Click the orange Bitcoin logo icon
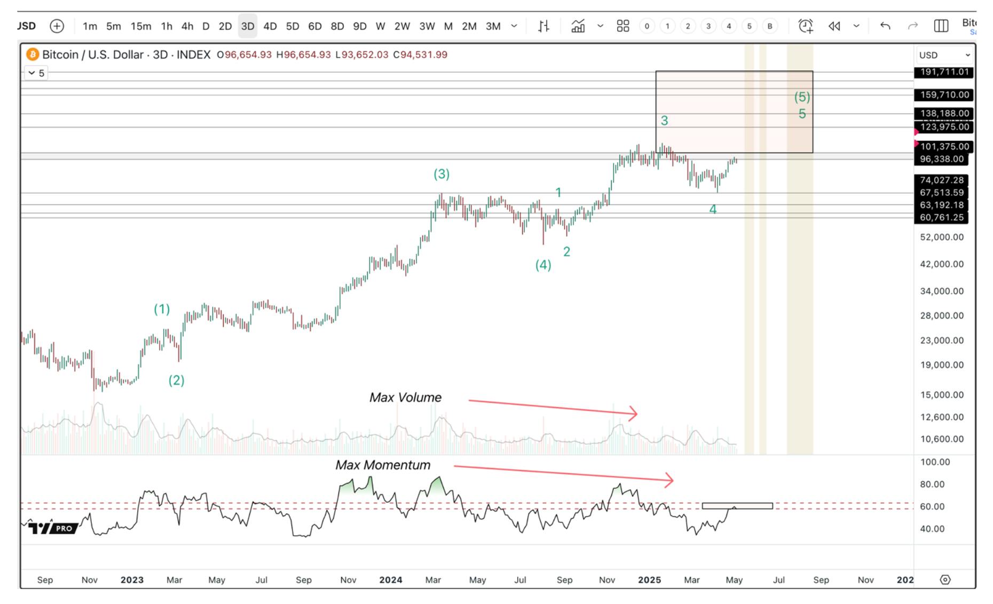This screenshot has width=993, height=604. pyautogui.click(x=33, y=54)
